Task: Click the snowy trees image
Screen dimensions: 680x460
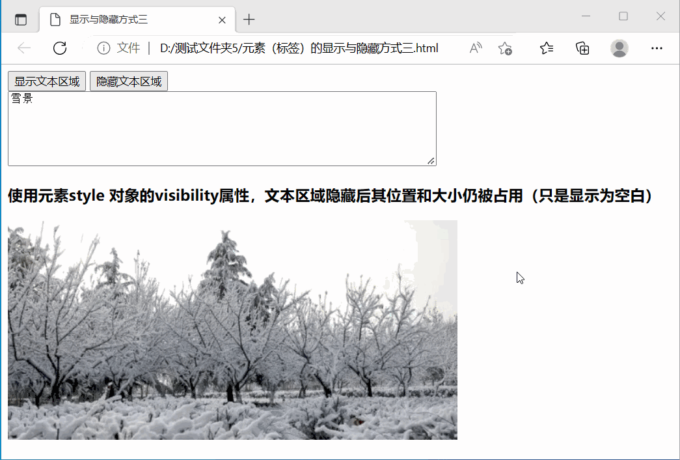Action: click(232, 329)
